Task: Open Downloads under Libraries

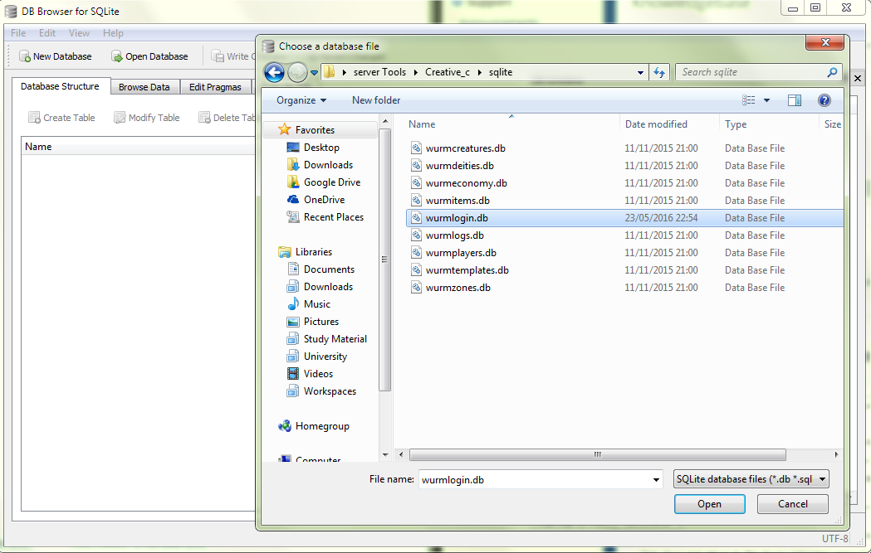Action: pos(328,287)
